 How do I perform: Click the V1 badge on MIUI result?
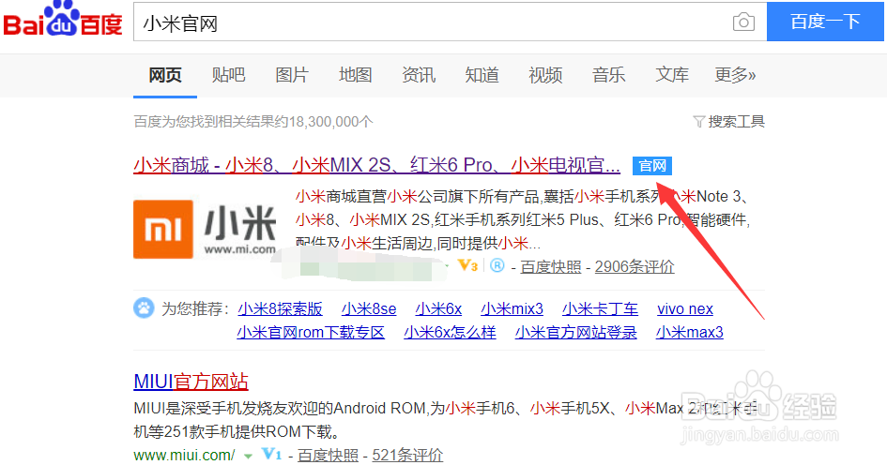point(271,454)
